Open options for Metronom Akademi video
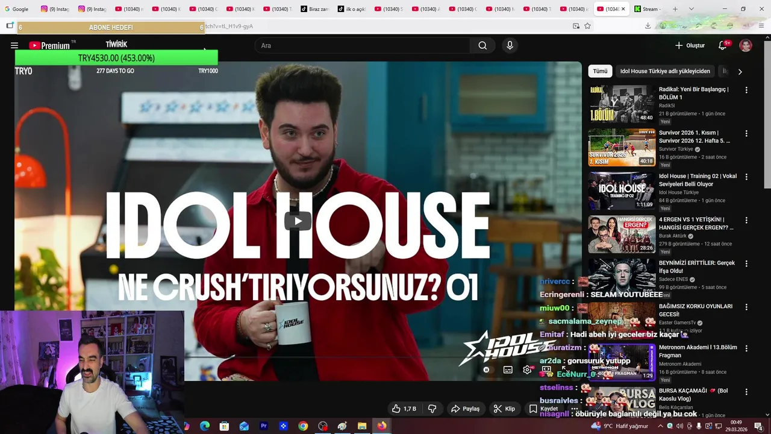This screenshot has width=771, height=434. tap(746, 348)
